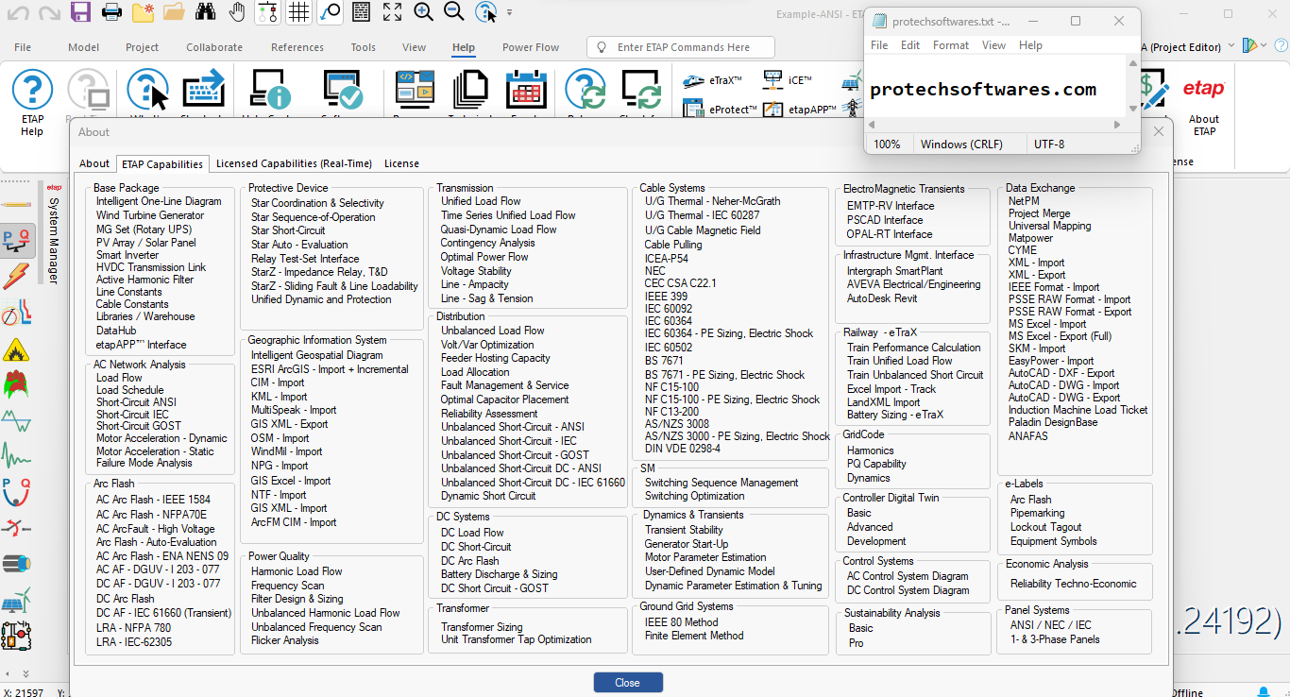Open a project using the open folder icon
The height and width of the screenshot is (697, 1290).
click(x=174, y=12)
